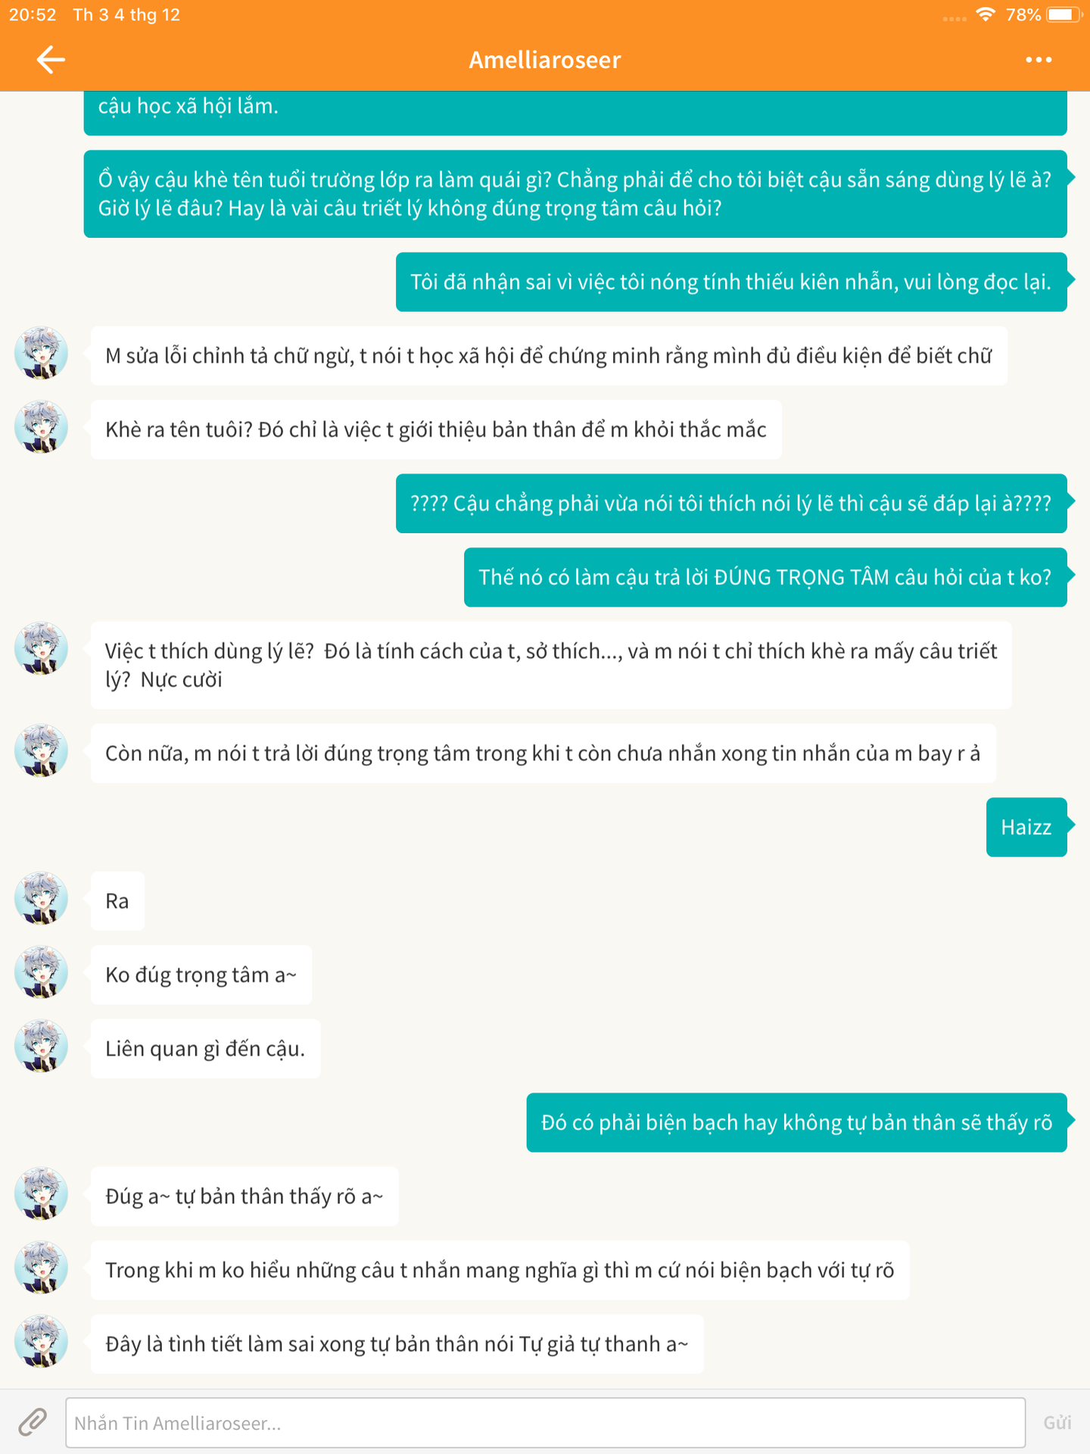Image resolution: width=1090 pixels, height=1454 pixels.
Task: Open the three-dot more options menu
Action: point(1039,60)
